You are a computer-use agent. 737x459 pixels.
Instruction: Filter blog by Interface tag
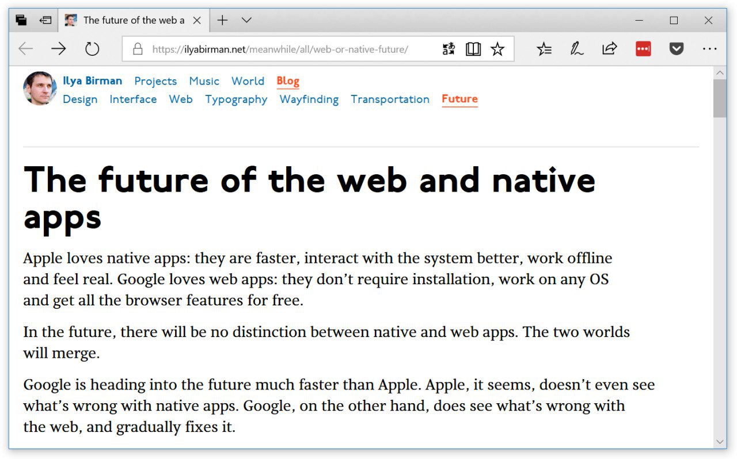click(x=133, y=99)
